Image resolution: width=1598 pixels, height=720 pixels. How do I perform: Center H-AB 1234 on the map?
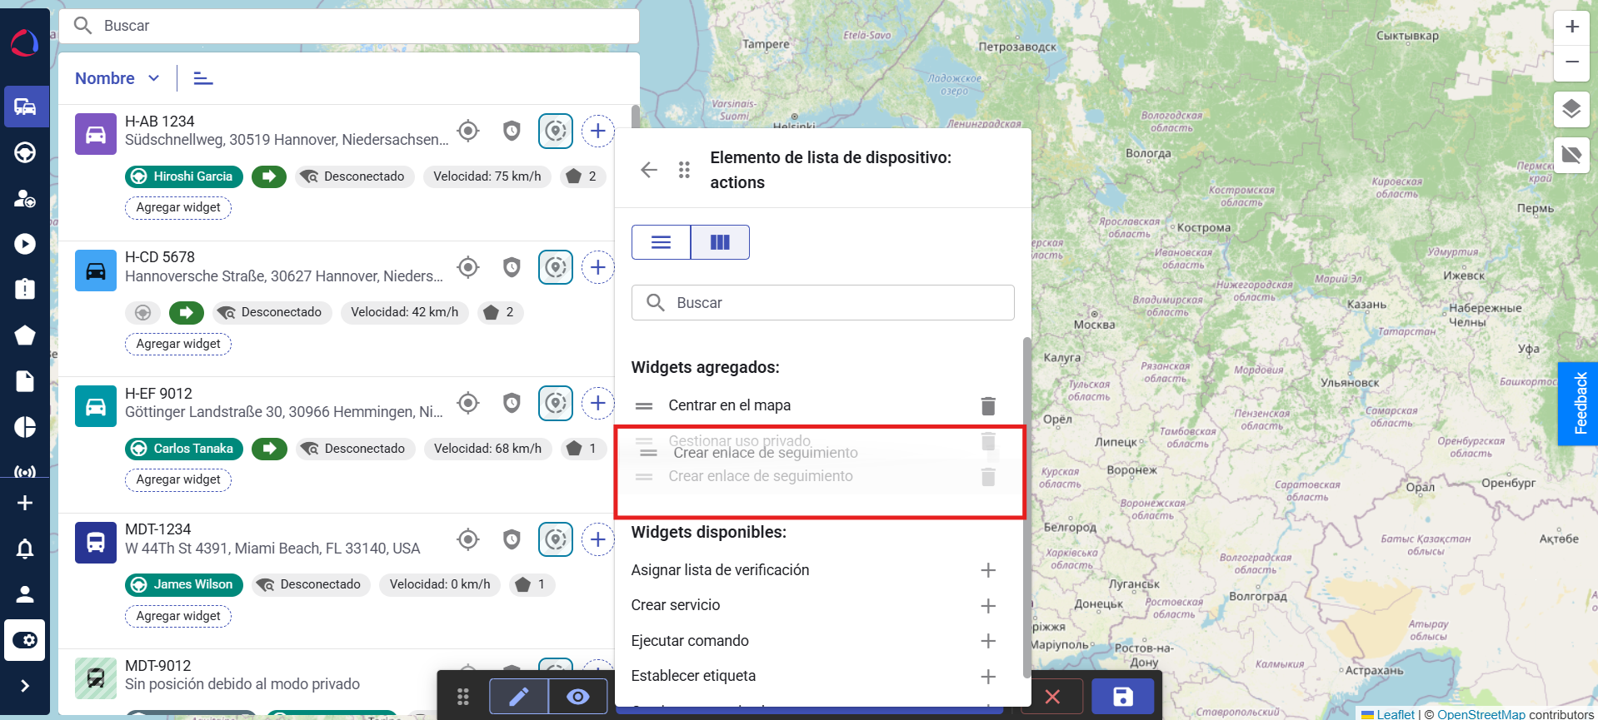pos(468,131)
